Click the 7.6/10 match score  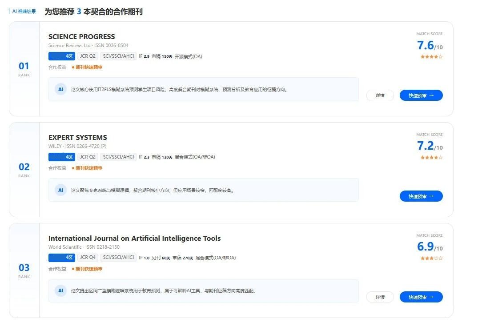pyautogui.click(x=430, y=45)
